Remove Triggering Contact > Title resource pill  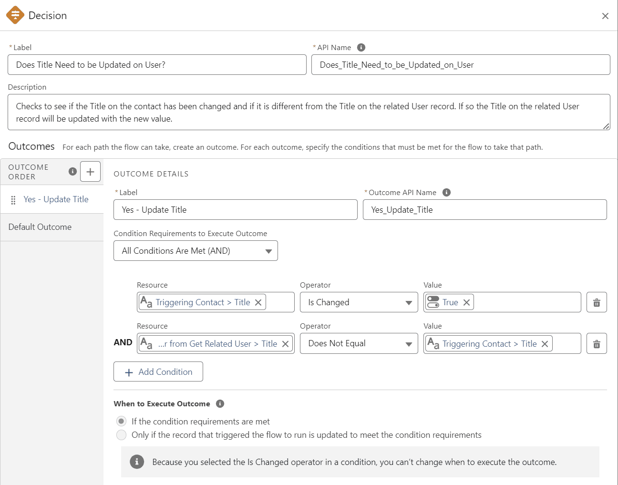coord(258,302)
